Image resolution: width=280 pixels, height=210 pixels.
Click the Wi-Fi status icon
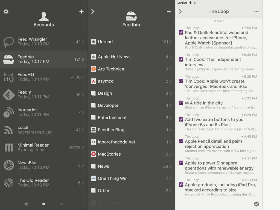(190, 3)
